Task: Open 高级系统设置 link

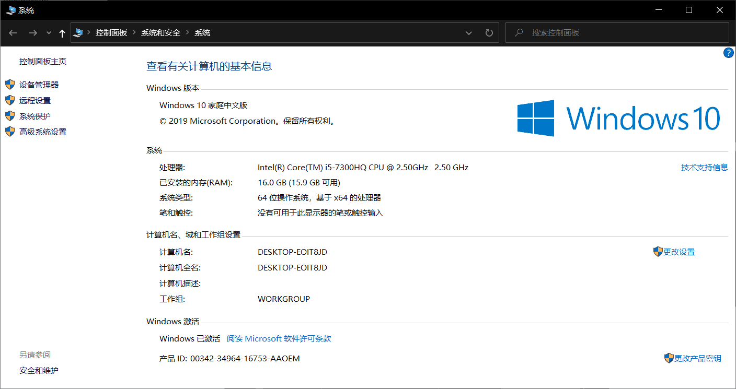Action: coord(43,132)
